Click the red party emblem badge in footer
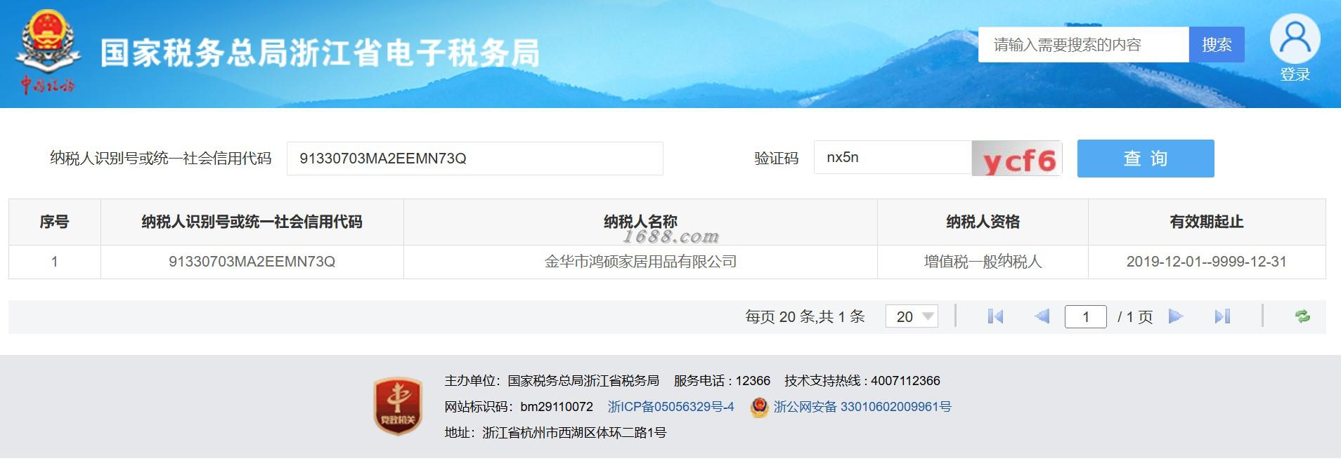 pyautogui.click(x=398, y=406)
